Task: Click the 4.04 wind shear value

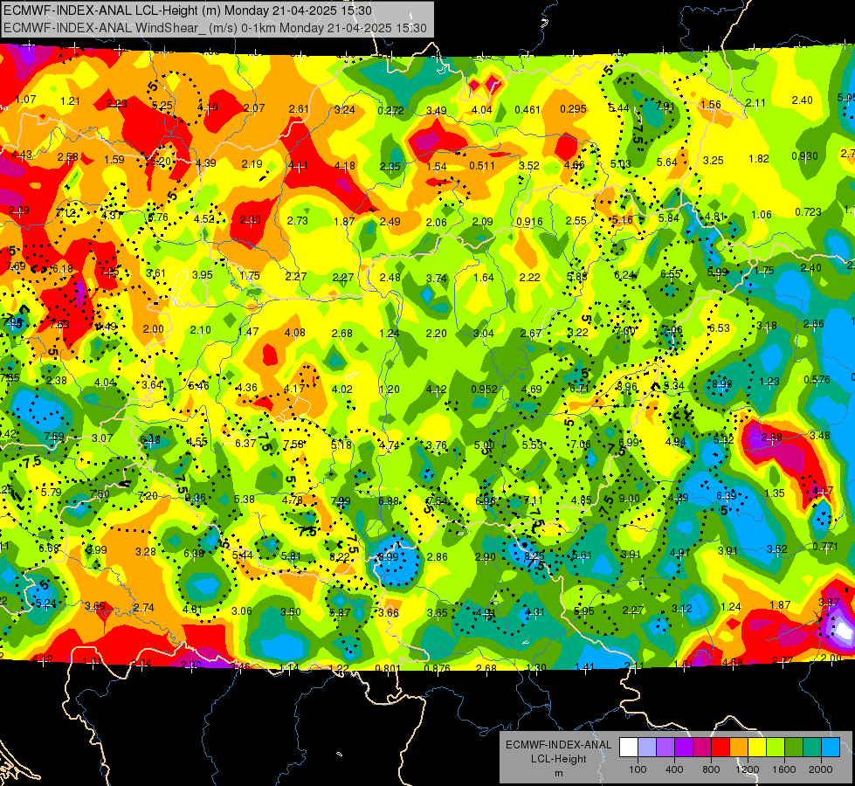Action: click(x=482, y=110)
